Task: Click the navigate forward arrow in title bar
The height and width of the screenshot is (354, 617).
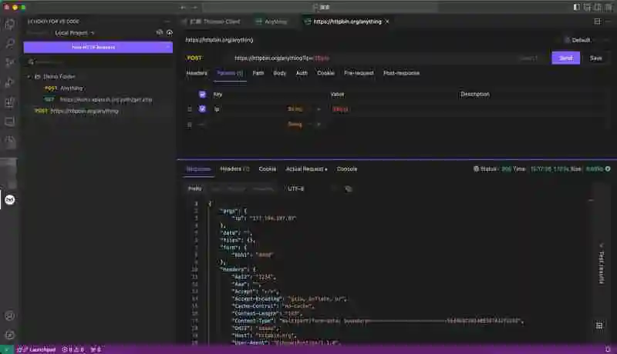Action: click(195, 7)
